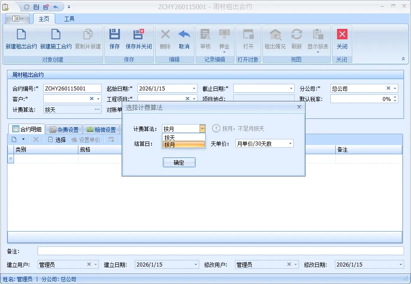Click the refresh icon in quick access toolbar
The height and width of the screenshot is (284, 411).
click(26, 7)
